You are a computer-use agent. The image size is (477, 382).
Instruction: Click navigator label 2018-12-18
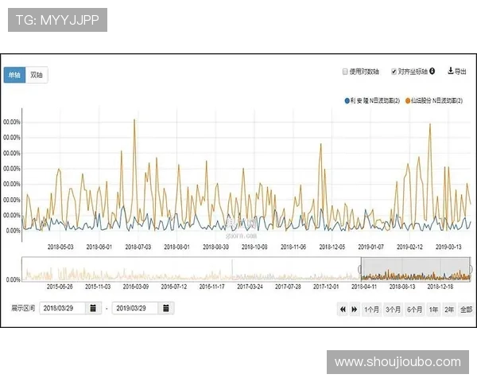coord(440,286)
